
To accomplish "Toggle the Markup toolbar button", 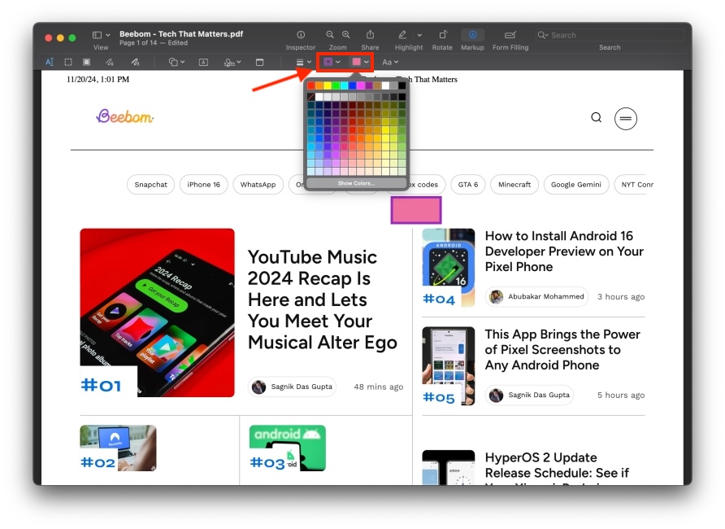I will point(472,35).
